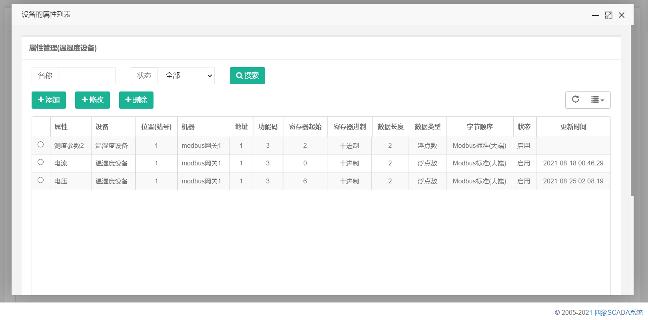Click the 属性 column header
648x320 pixels.
point(61,127)
